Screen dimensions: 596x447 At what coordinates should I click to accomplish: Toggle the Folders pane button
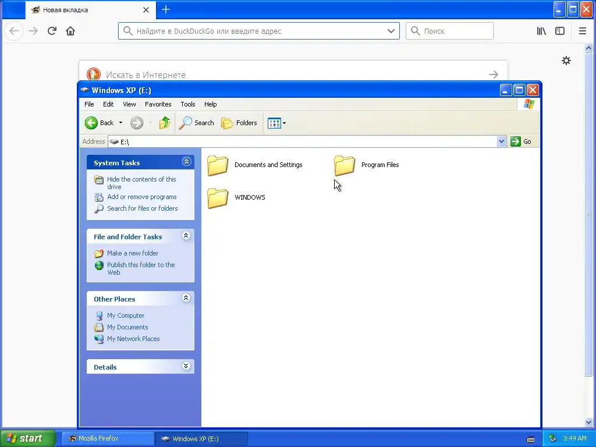tap(239, 123)
